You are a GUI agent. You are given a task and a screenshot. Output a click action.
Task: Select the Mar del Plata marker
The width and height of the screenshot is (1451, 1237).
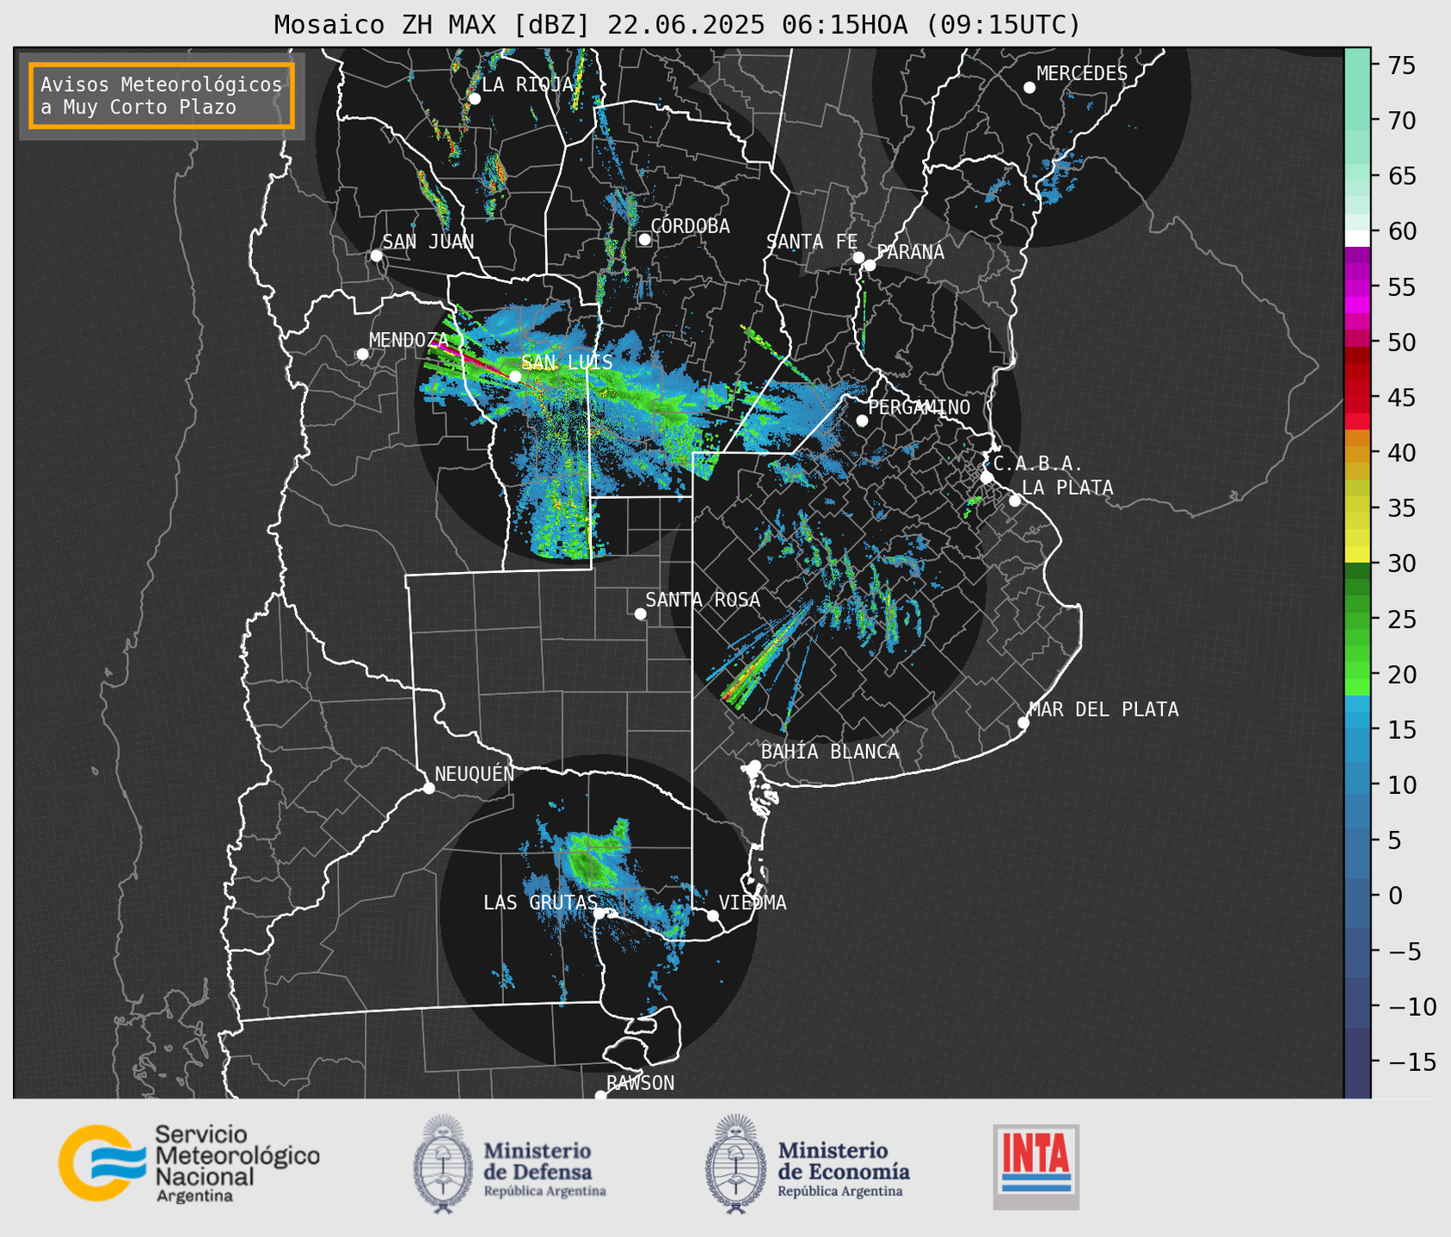1023,723
